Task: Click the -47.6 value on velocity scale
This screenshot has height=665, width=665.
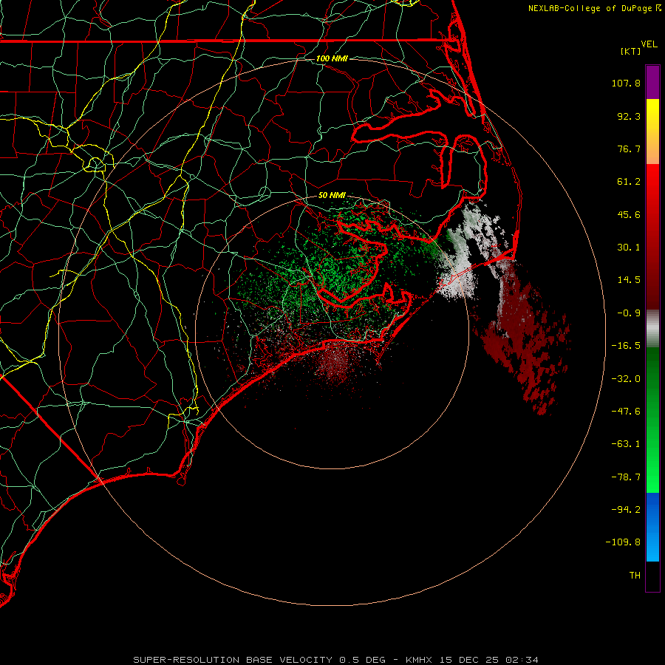Action: [626, 412]
